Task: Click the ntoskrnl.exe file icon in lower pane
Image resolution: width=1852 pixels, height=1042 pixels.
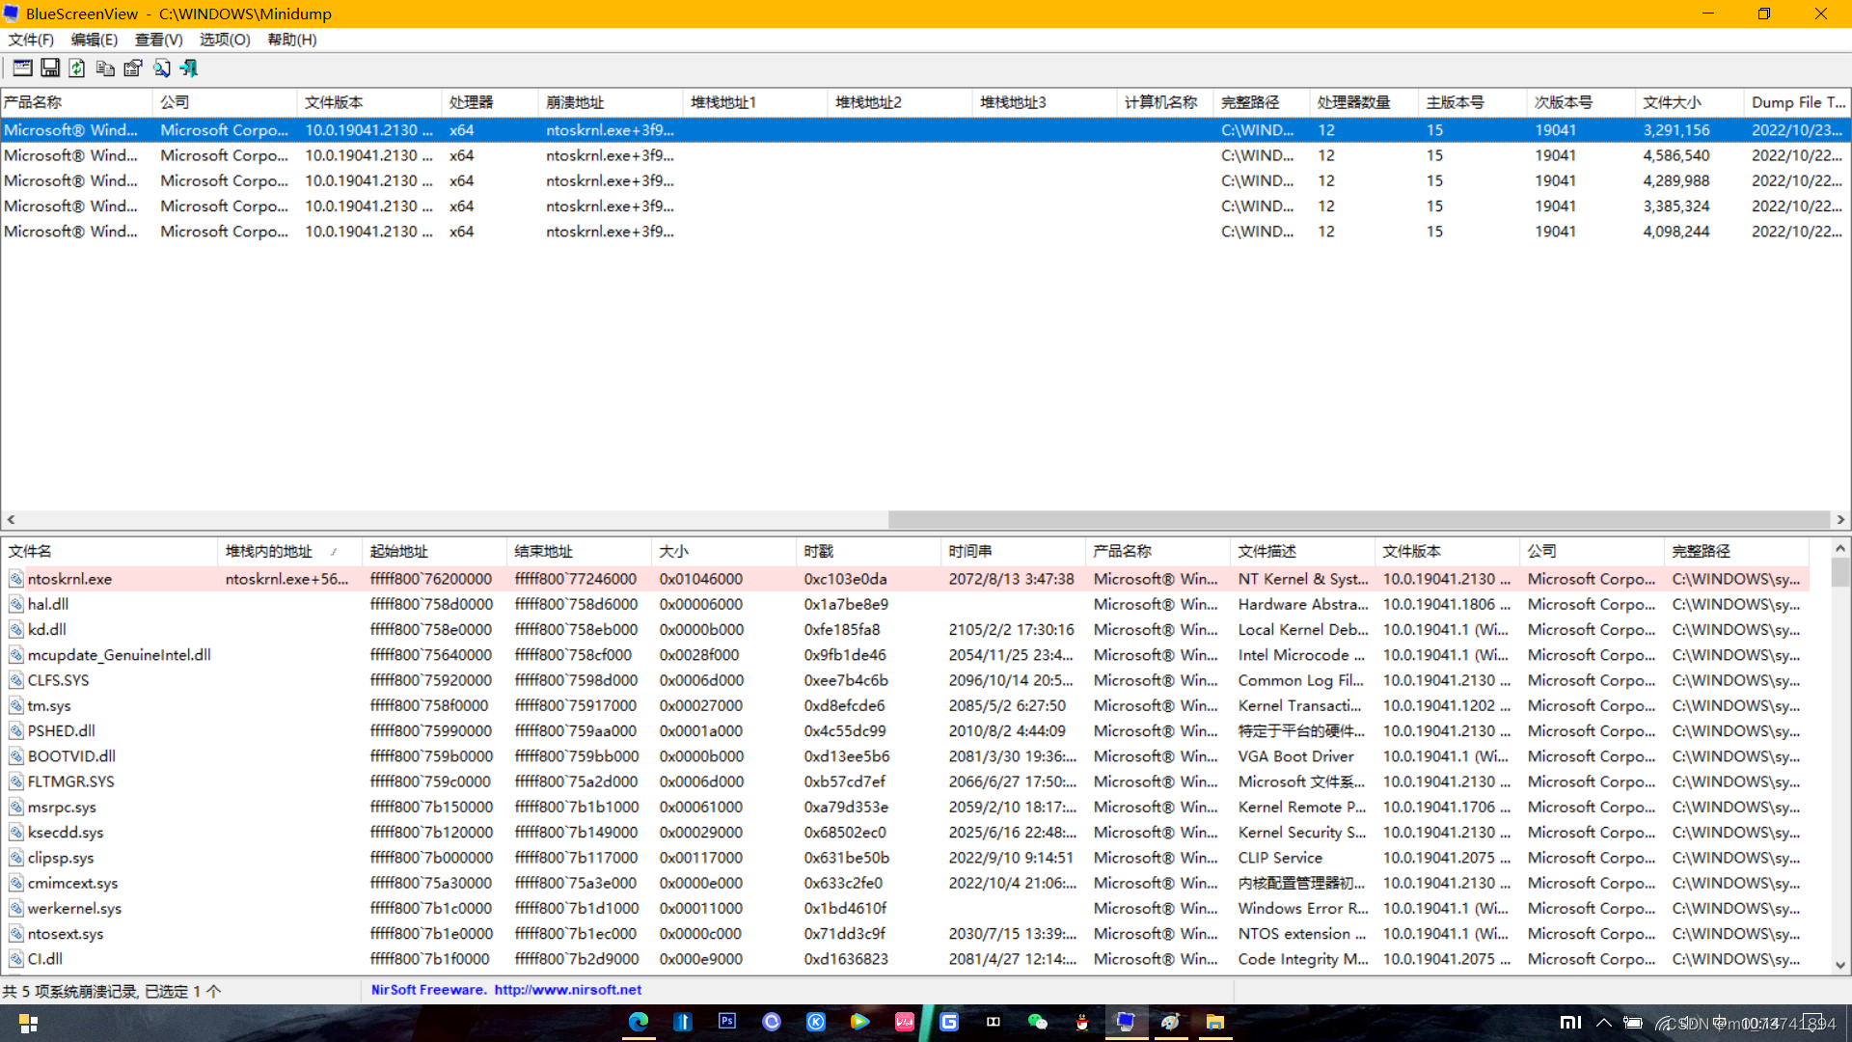Action: (16, 579)
